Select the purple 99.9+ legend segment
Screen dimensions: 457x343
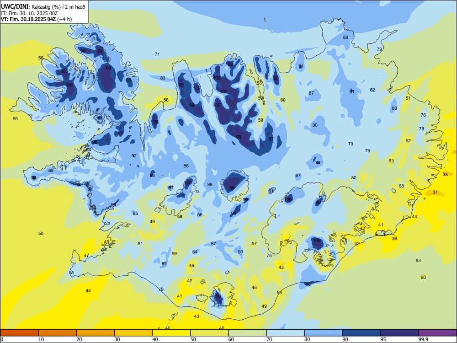point(437,333)
